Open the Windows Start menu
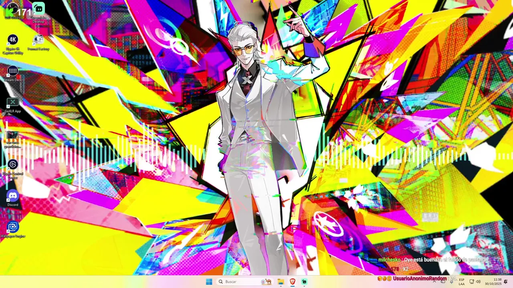Viewport: 513px width, 288px height. (209, 282)
